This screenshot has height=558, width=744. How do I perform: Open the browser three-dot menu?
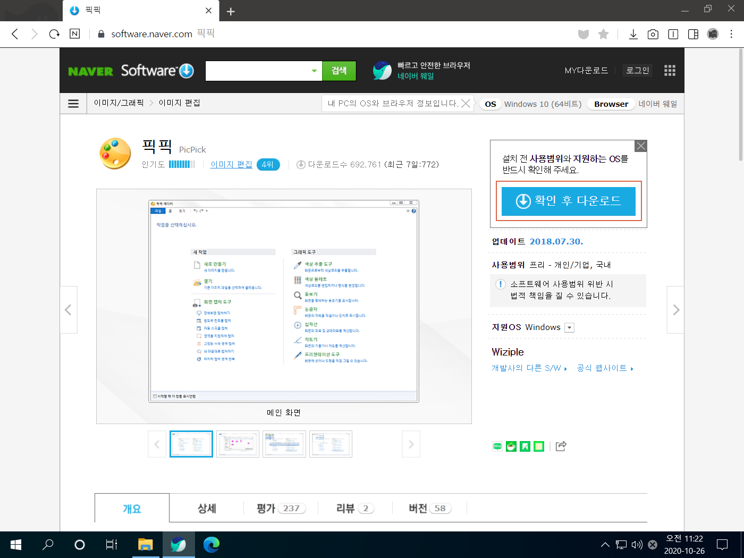(x=732, y=34)
